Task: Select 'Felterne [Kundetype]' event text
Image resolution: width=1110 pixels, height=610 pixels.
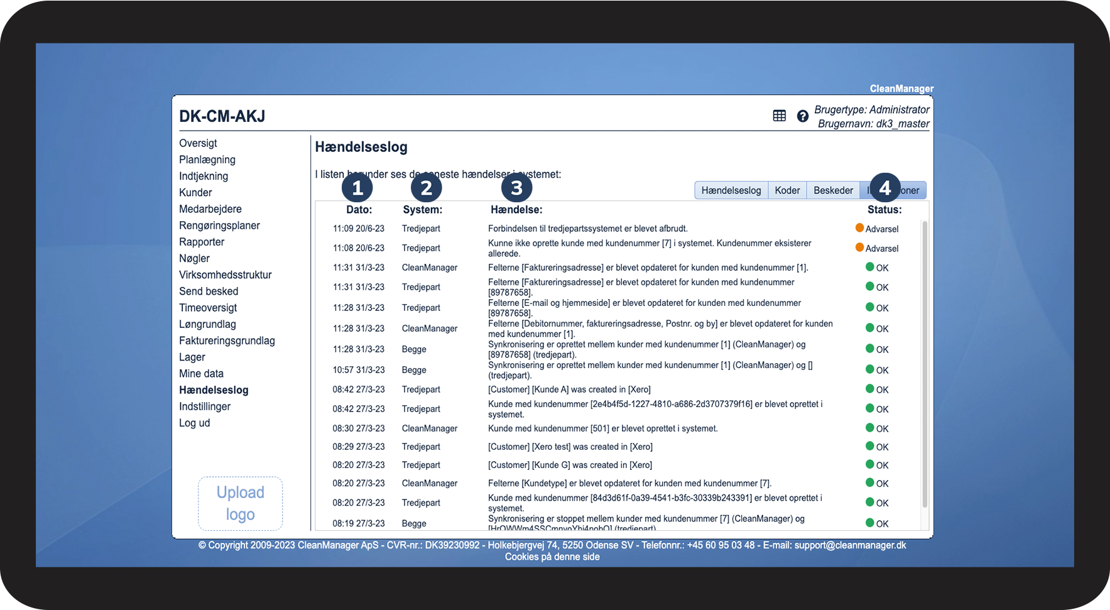Action: [x=629, y=483]
